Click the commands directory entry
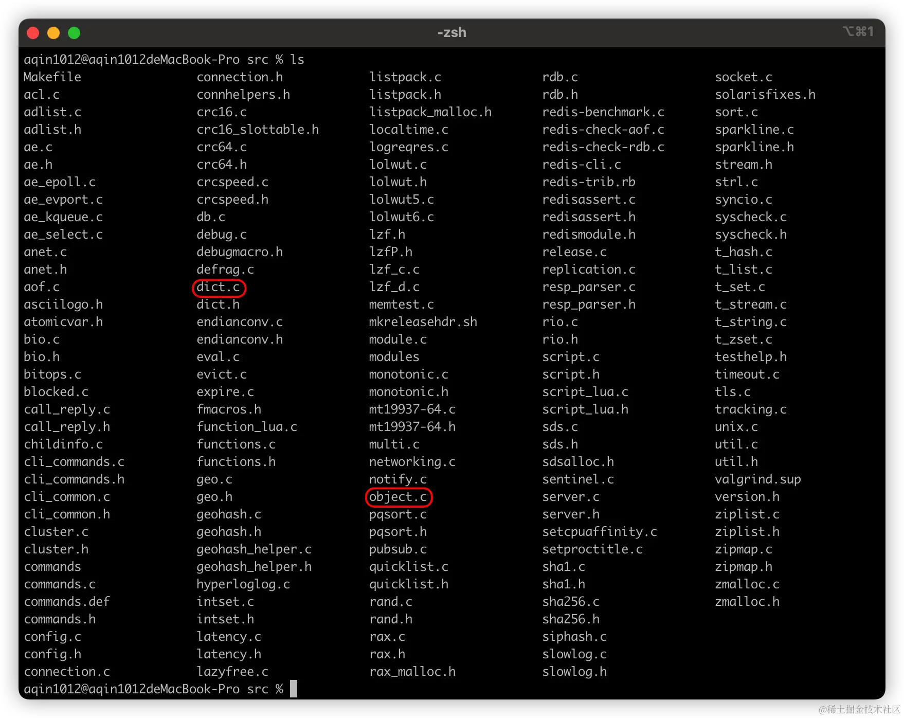The image size is (904, 718). pyautogui.click(x=52, y=567)
